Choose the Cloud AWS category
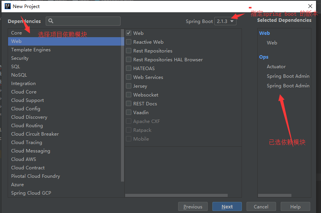This screenshot has width=321, height=213. [65, 159]
